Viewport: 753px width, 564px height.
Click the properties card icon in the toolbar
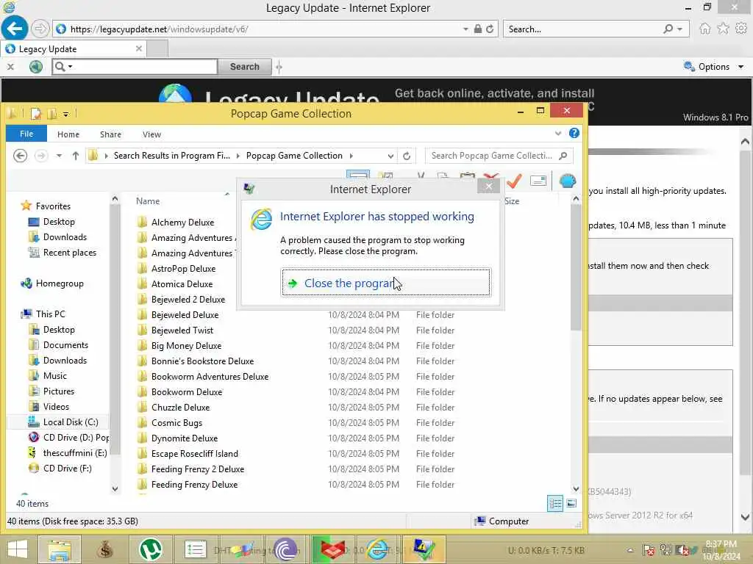point(538,181)
